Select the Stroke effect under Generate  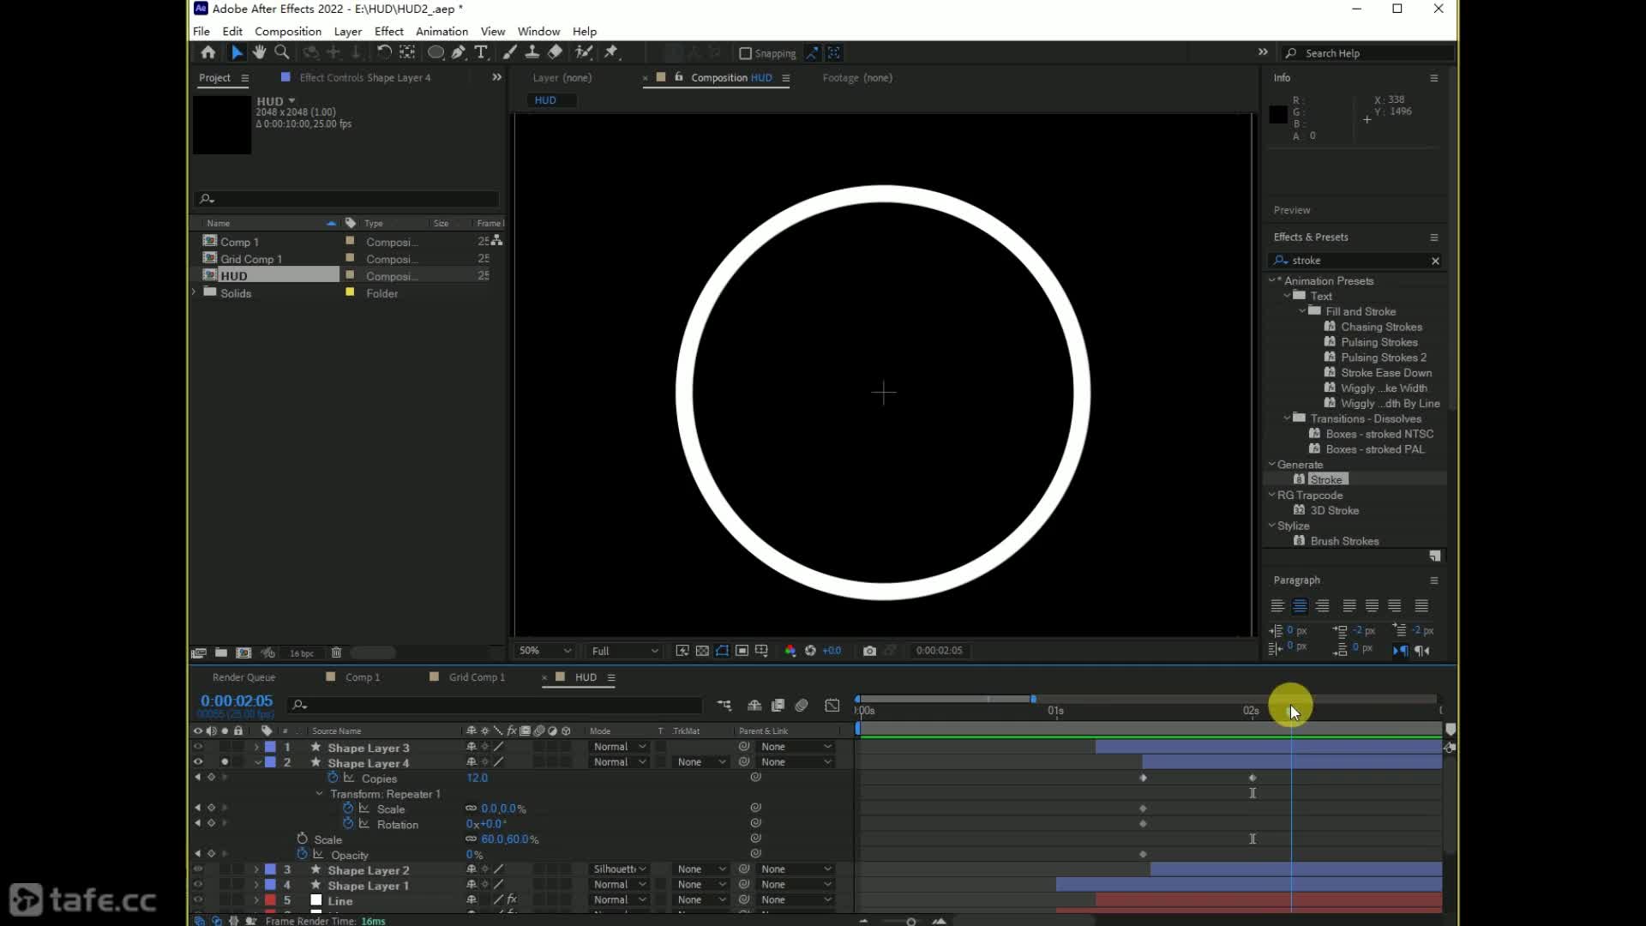click(x=1326, y=479)
